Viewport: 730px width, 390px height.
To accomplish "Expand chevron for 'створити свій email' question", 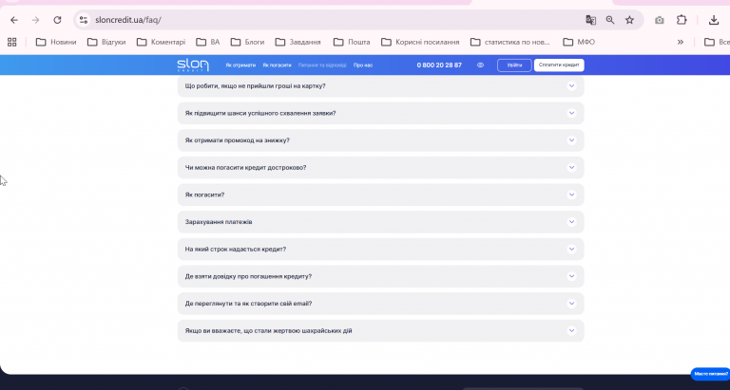I will 571,304.
